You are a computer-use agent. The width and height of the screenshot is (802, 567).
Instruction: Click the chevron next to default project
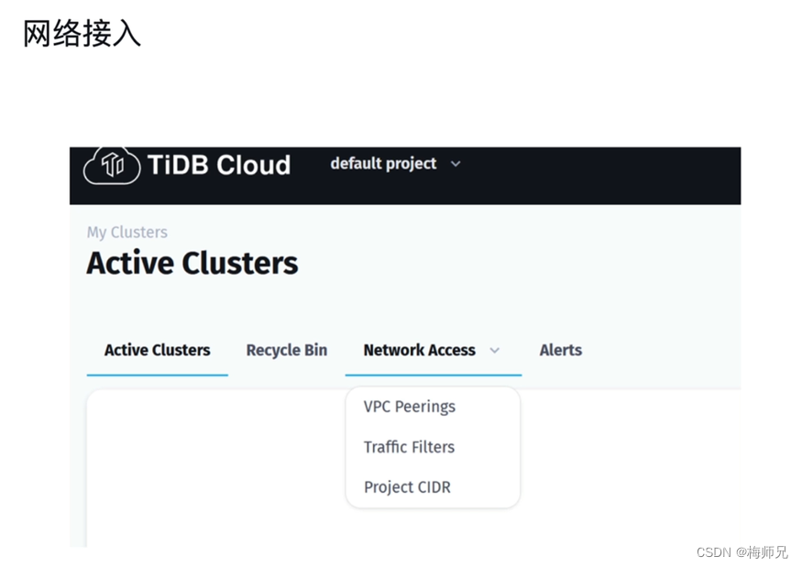(456, 164)
